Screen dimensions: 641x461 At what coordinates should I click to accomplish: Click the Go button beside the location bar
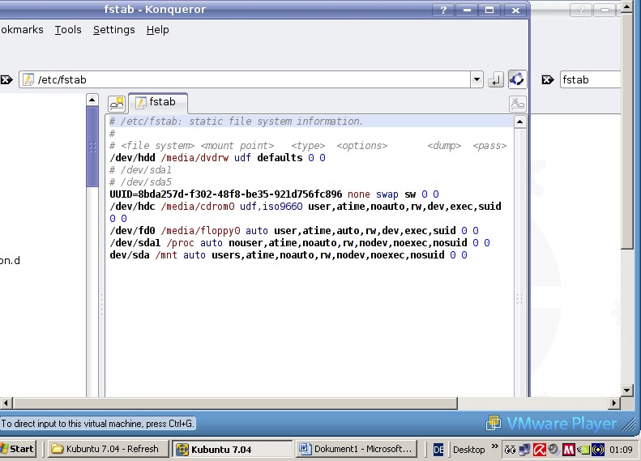[x=496, y=79]
